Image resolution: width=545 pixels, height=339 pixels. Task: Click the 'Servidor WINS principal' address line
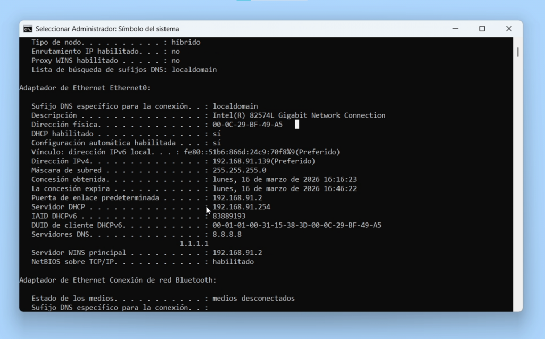(160, 252)
